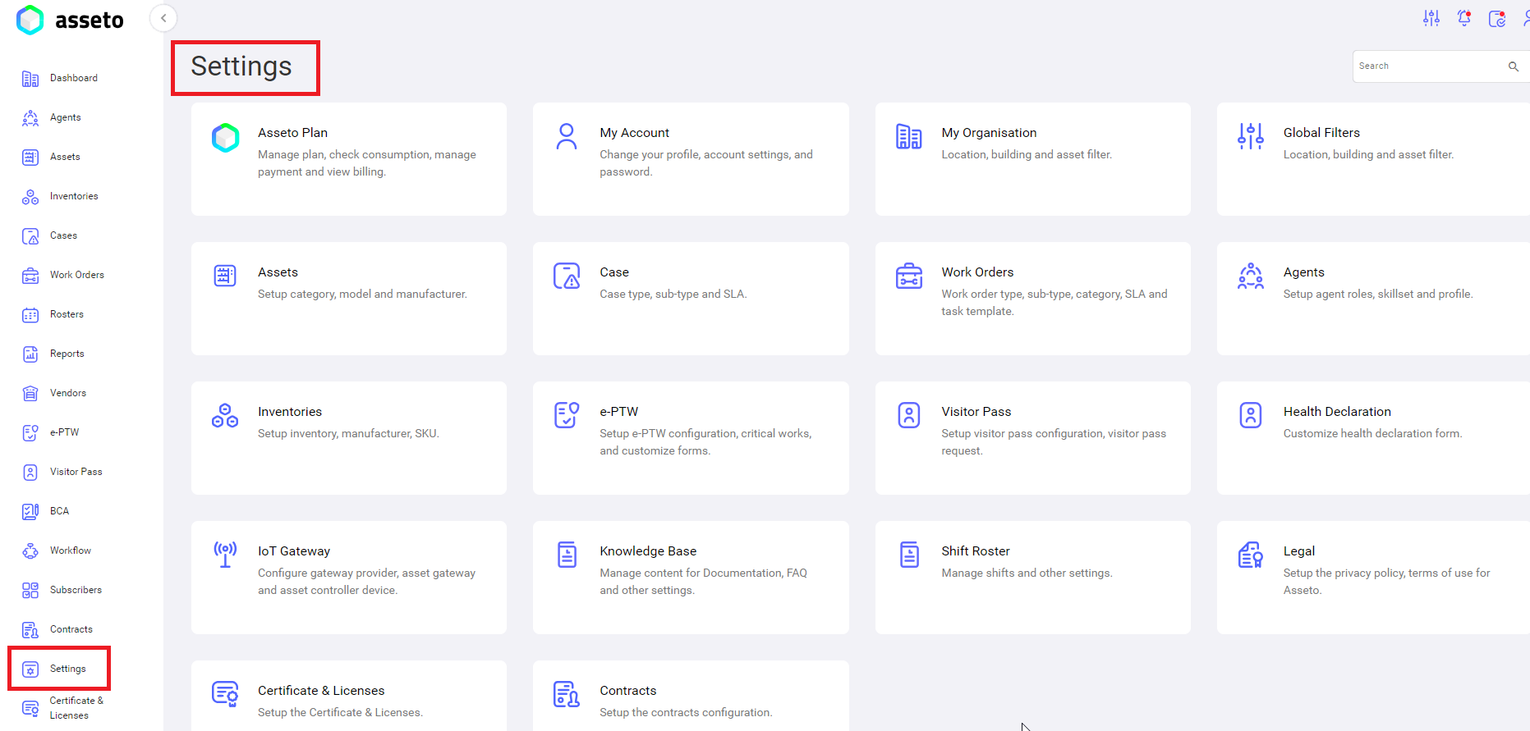Open the Work Orders sidebar icon
Screen dimensions: 1530x731
[30, 276]
